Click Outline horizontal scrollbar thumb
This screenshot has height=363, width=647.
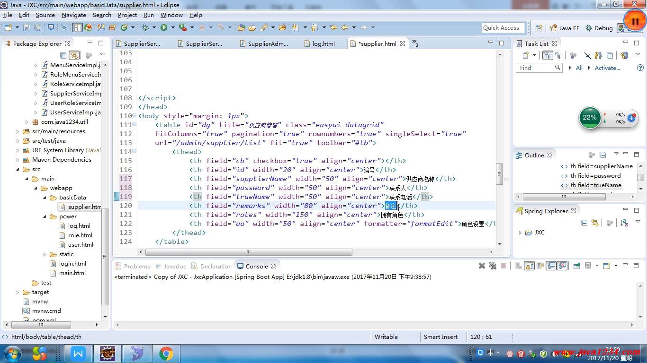[563, 197]
